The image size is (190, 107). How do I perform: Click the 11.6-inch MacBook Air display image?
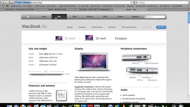click(94, 62)
